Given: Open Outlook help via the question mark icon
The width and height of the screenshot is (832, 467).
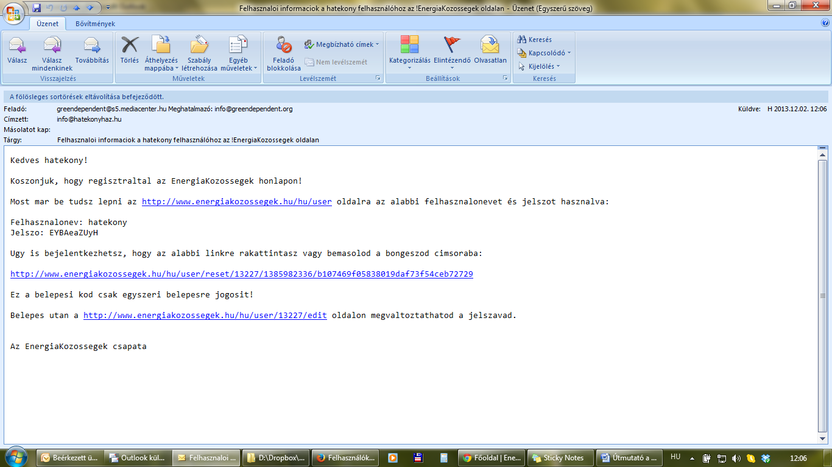Looking at the screenshot, I should (x=825, y=23).
